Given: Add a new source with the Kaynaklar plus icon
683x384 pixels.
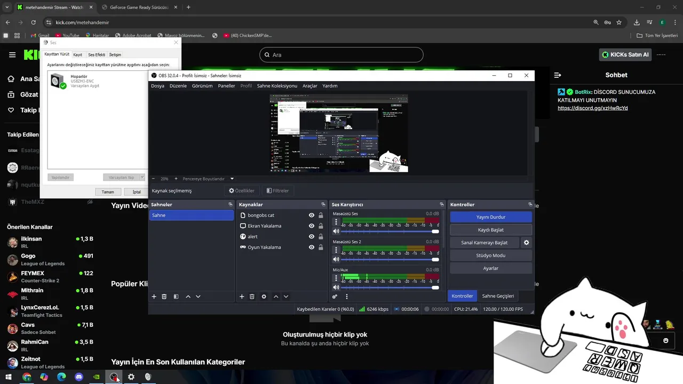Looking at the screenshot, I should click(x=242, y=297).
